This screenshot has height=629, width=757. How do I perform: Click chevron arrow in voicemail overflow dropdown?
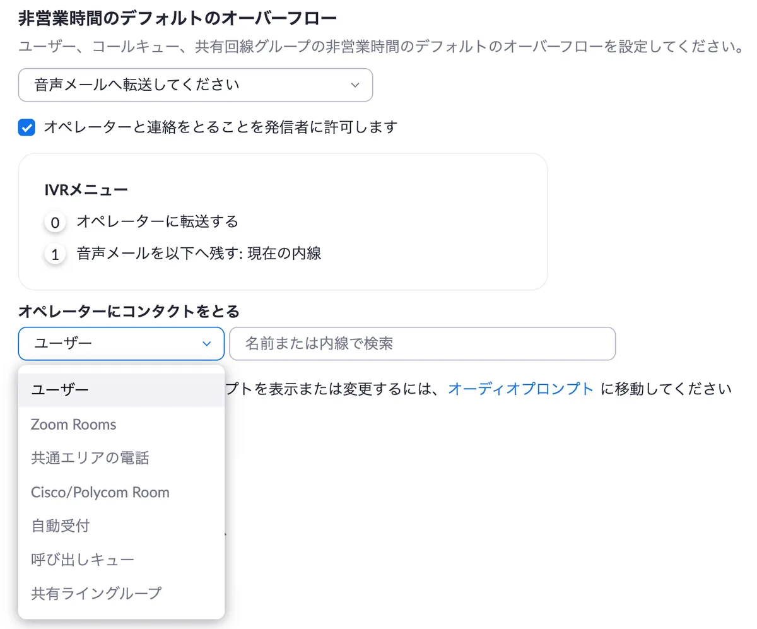pyautogui.click(x=355, y=85)
